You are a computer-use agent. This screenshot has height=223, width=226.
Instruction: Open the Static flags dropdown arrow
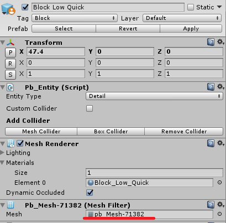tap(219, 7)
